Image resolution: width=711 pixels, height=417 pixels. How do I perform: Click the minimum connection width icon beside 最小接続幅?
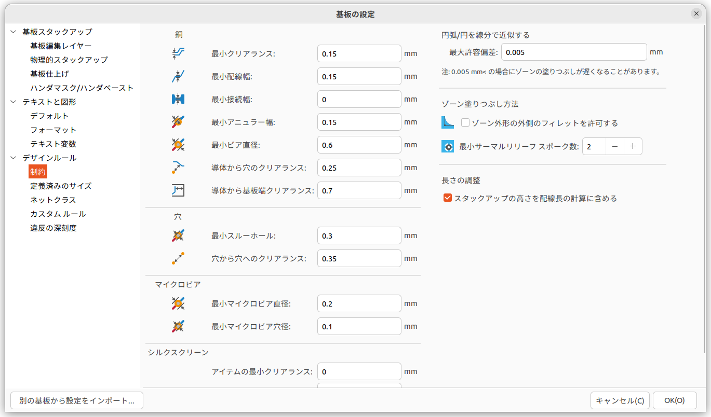point(178,99)
